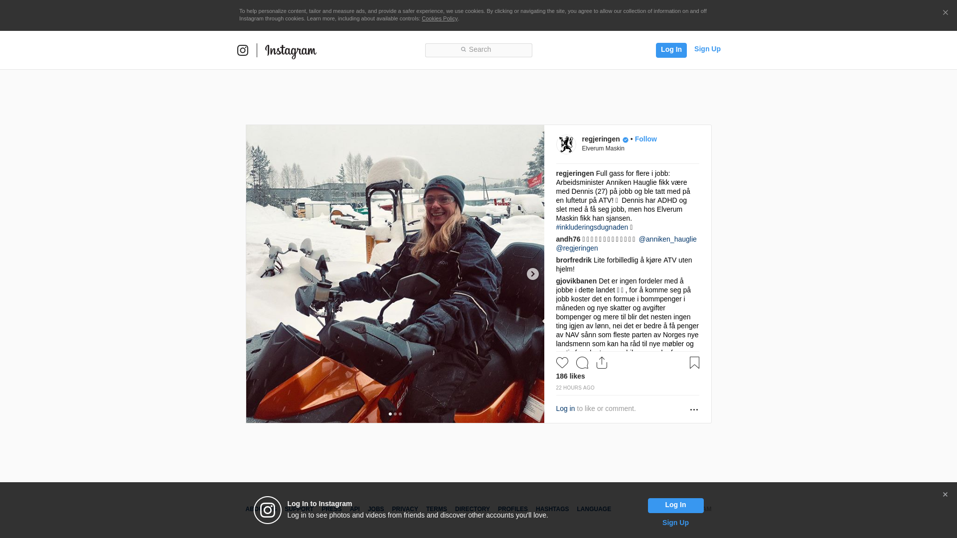Click the comment bubble icon
This screenshot has width=957, height=538.
[582, 363]
